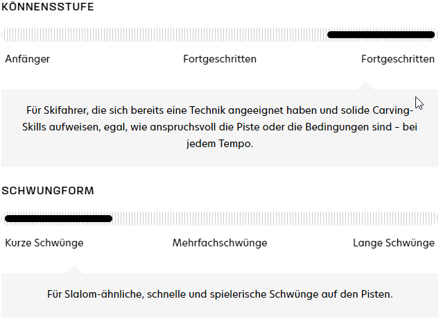Click the swing description starting 'Für Slalom-ähnliche'
The image size is (441, 322).
(x=220, y=294)
